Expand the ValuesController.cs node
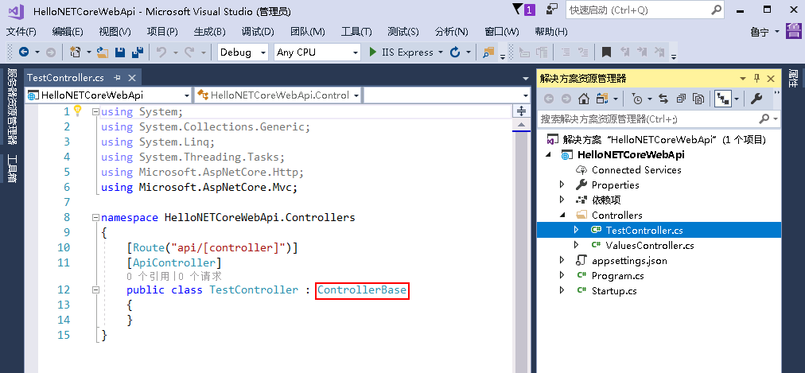Viewport: 805px width, 373px height. tap(576, 245)
